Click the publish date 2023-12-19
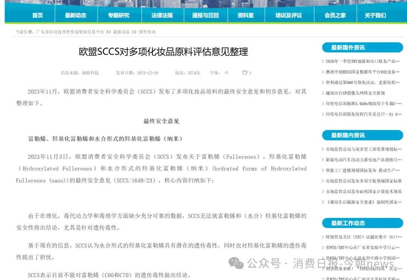The width and height of the screenshot is (407, 280). coord(147,73)
